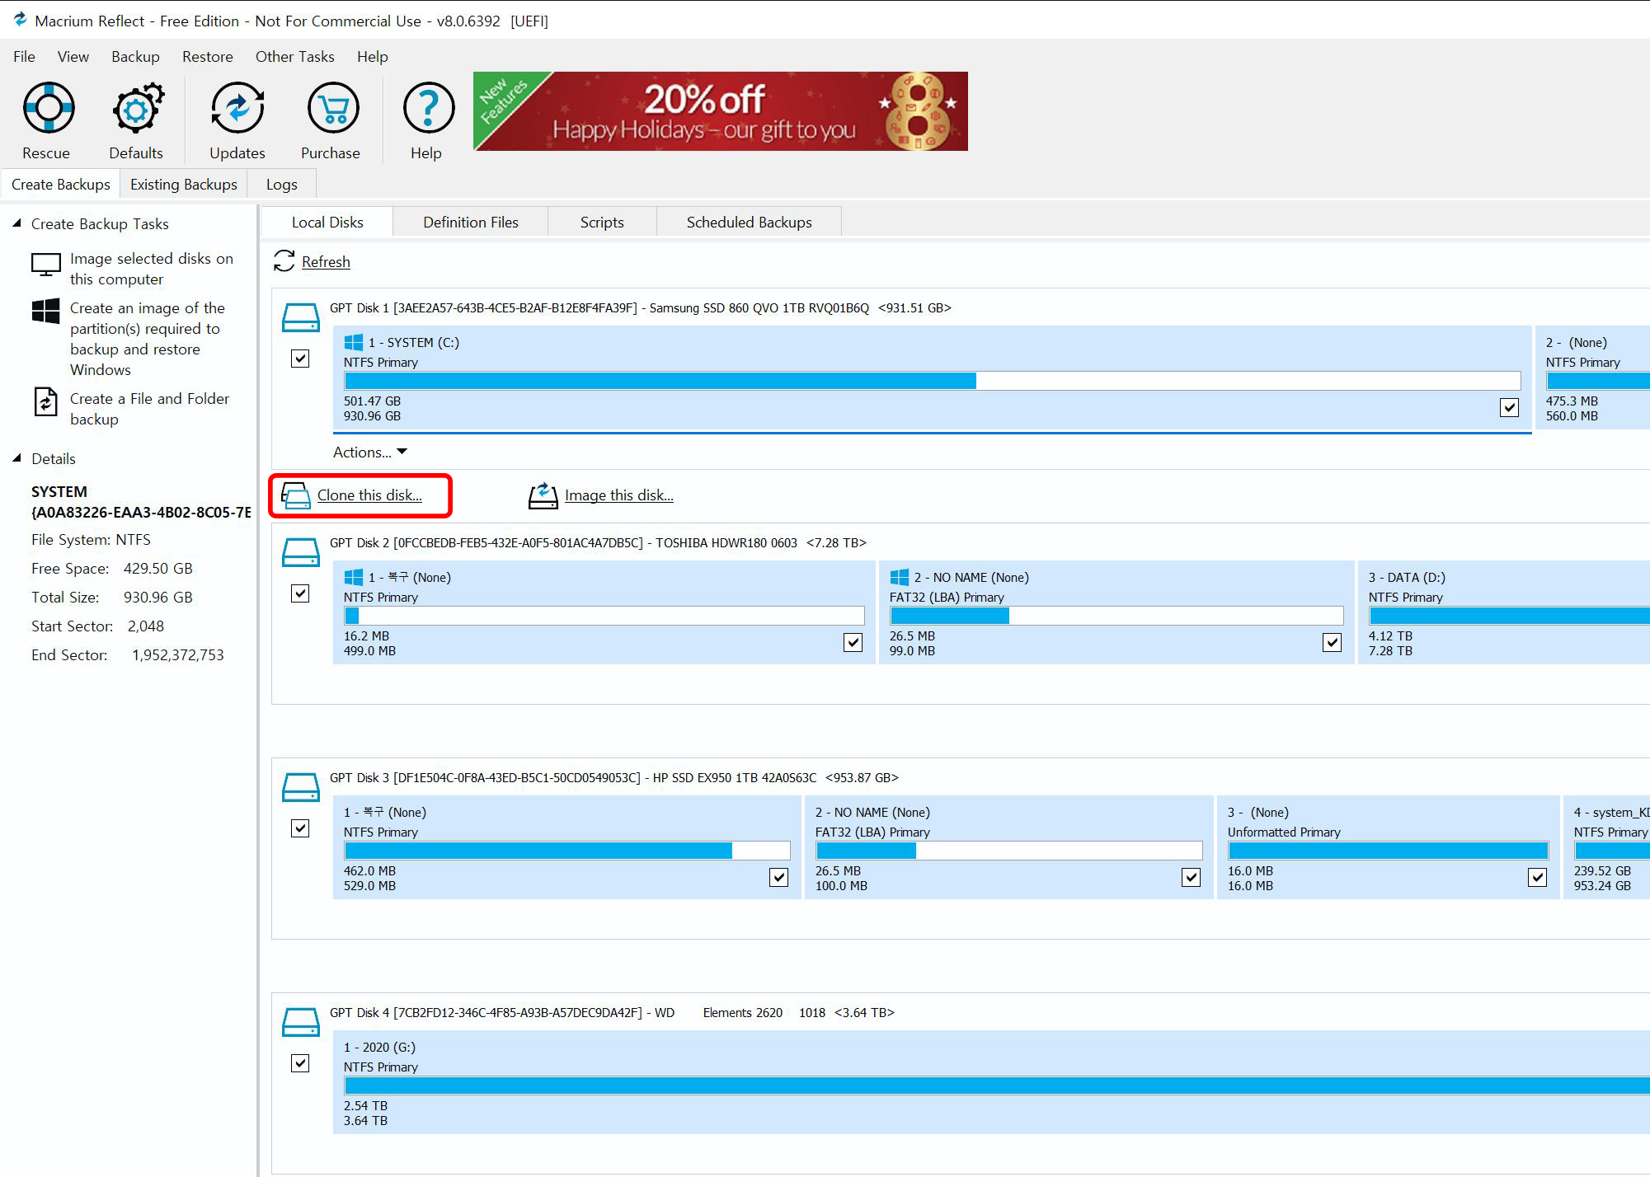Click the Clone this disk link
Viewport: 1650px width, 1177px height.
pyautogui.click(x=369, y=495)
